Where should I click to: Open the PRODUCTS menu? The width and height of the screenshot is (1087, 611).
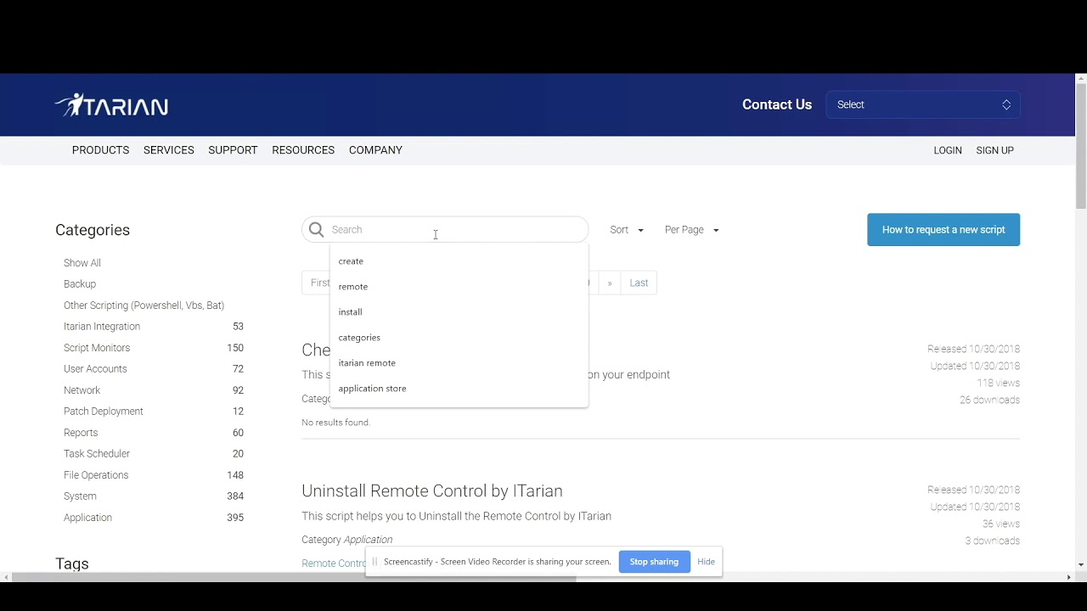(x=100, y=150)
